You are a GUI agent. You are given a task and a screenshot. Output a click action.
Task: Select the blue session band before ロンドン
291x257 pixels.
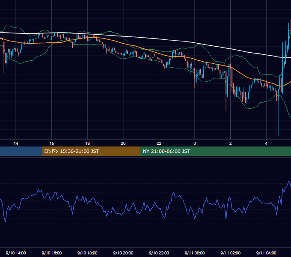(21, 151)
